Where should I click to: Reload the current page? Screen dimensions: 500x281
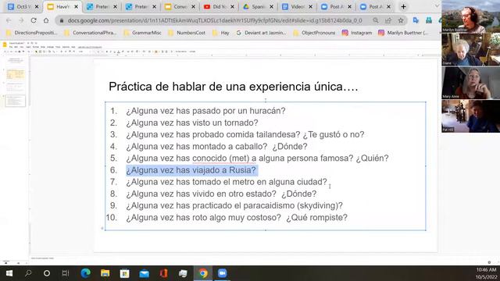tap(34, 20)
